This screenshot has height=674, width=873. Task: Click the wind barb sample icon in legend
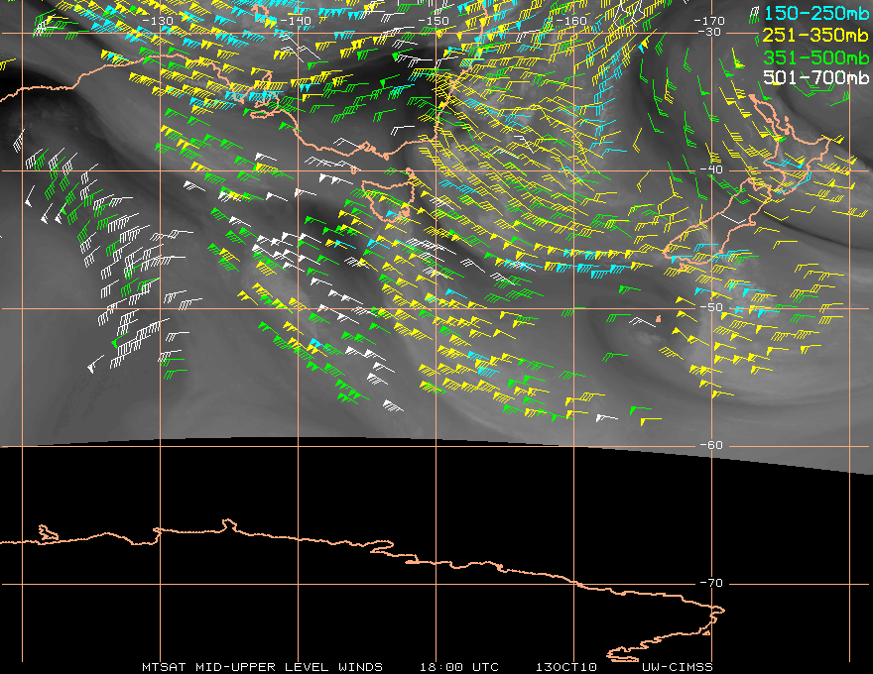coord(754,15)
